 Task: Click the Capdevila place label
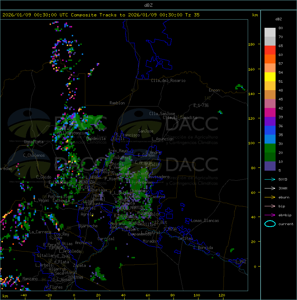[x=96, y=139]
